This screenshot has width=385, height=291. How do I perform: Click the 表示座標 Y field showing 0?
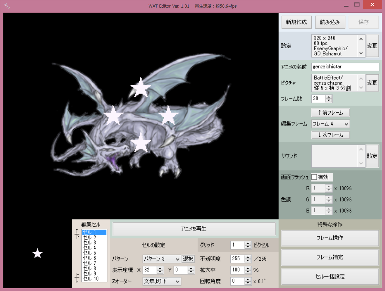pyautogui.click(x=181, y=270)
